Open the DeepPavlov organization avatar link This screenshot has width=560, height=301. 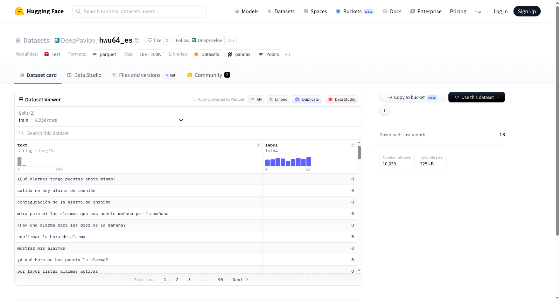pos(57,40)
